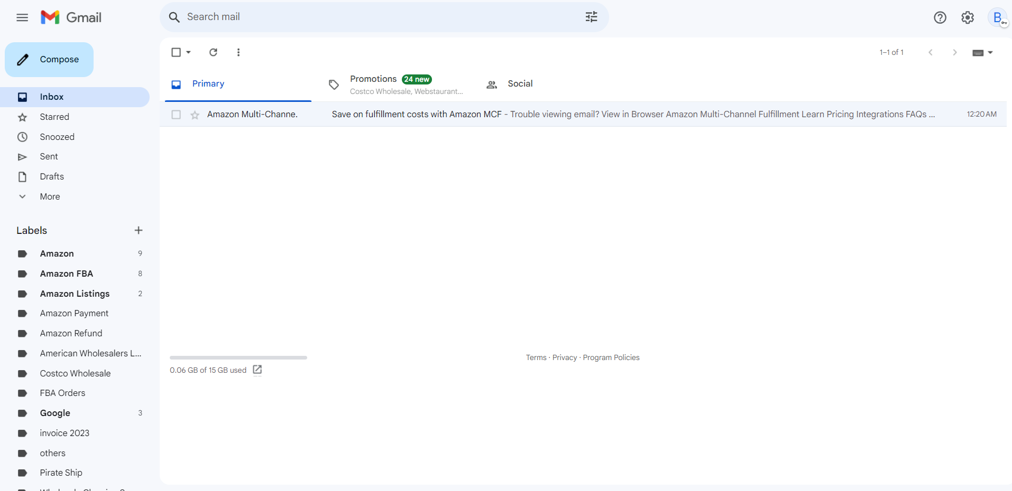Viewport: 1012px width, 491px height.
Task: Click the '0.06 GB of 15 GB used' text
Action: tap(208, 370)
